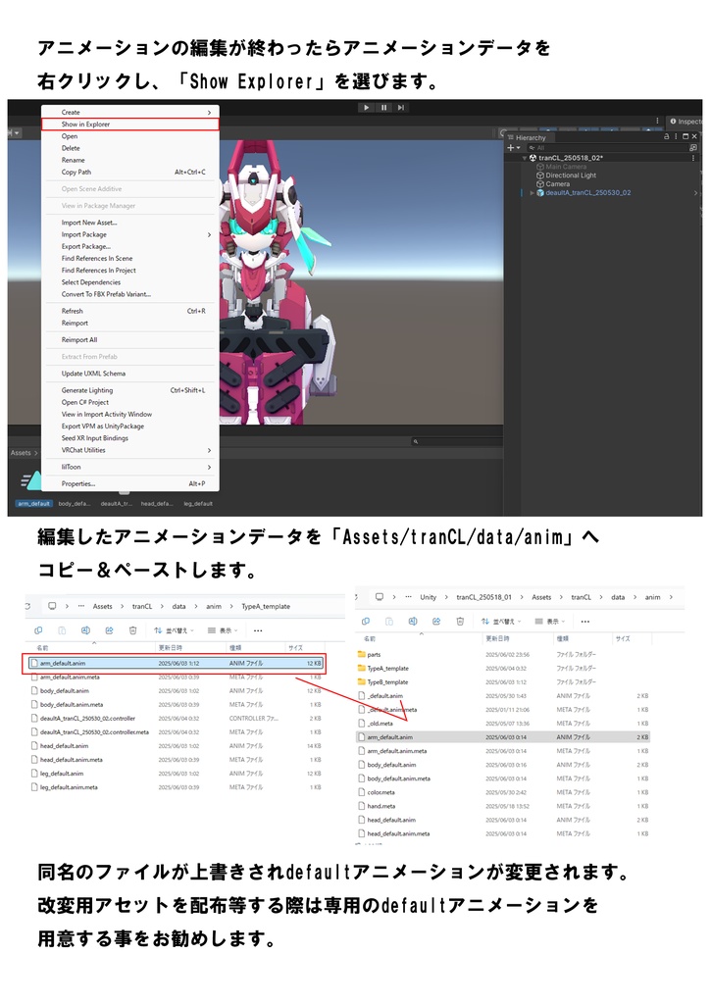
Task: Open the Create submenu in context menu
Action: click(x=130, y=112)
